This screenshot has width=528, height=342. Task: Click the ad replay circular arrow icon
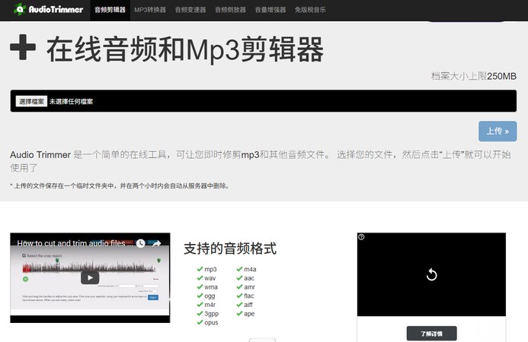431,274
